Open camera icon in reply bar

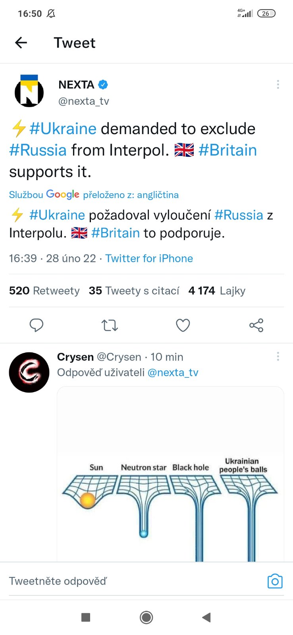pos(275,581)
